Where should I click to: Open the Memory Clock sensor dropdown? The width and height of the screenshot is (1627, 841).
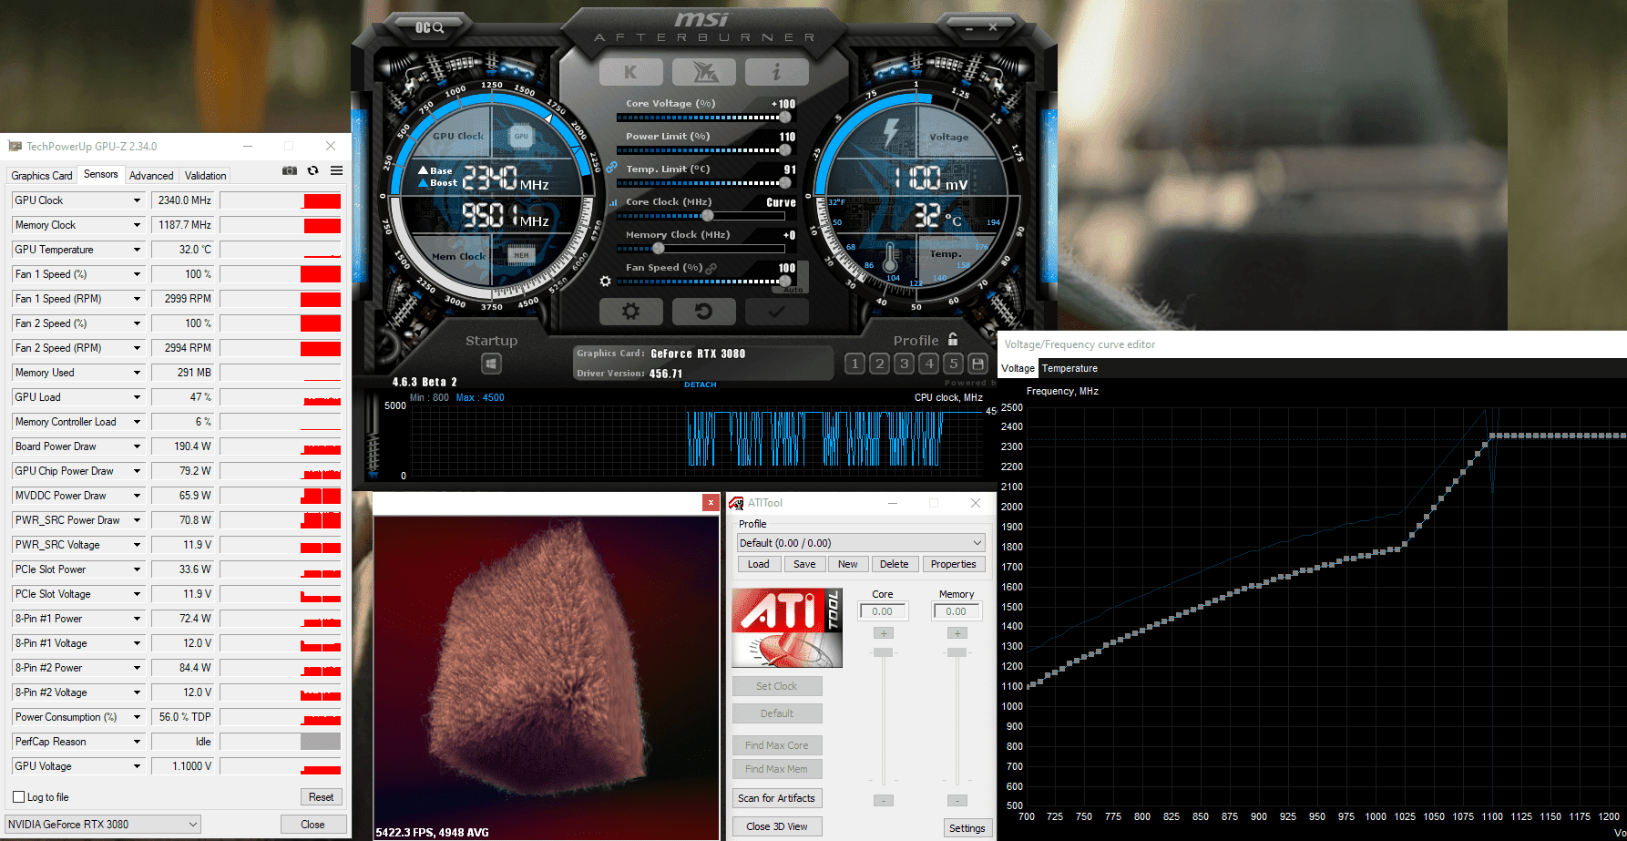138,225
